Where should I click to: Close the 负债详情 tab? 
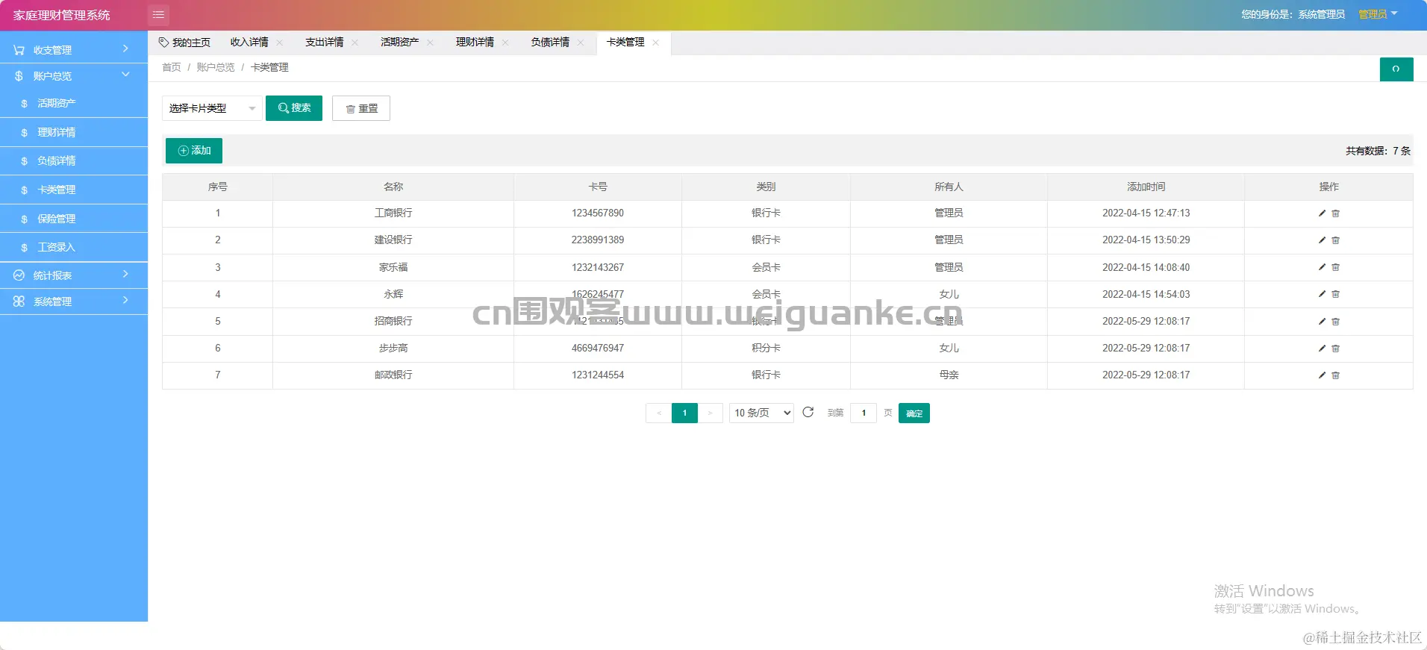point(581,43)
